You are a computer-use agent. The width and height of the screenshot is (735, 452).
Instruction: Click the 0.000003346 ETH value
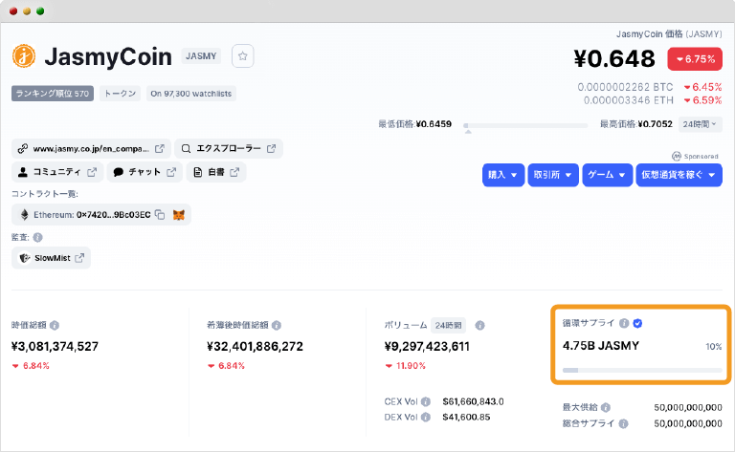click(x=629, y=100)
